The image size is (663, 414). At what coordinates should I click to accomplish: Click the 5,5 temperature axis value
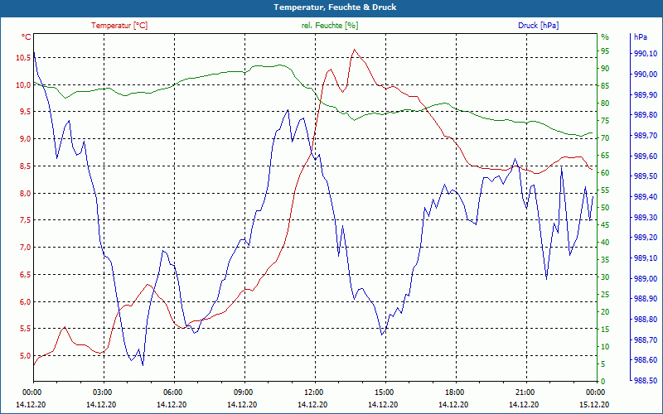point(25,329)
